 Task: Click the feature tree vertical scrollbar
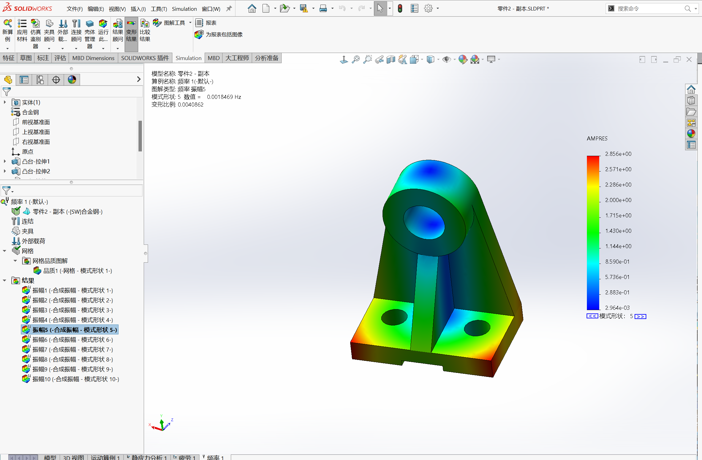(x=140, y=136)
